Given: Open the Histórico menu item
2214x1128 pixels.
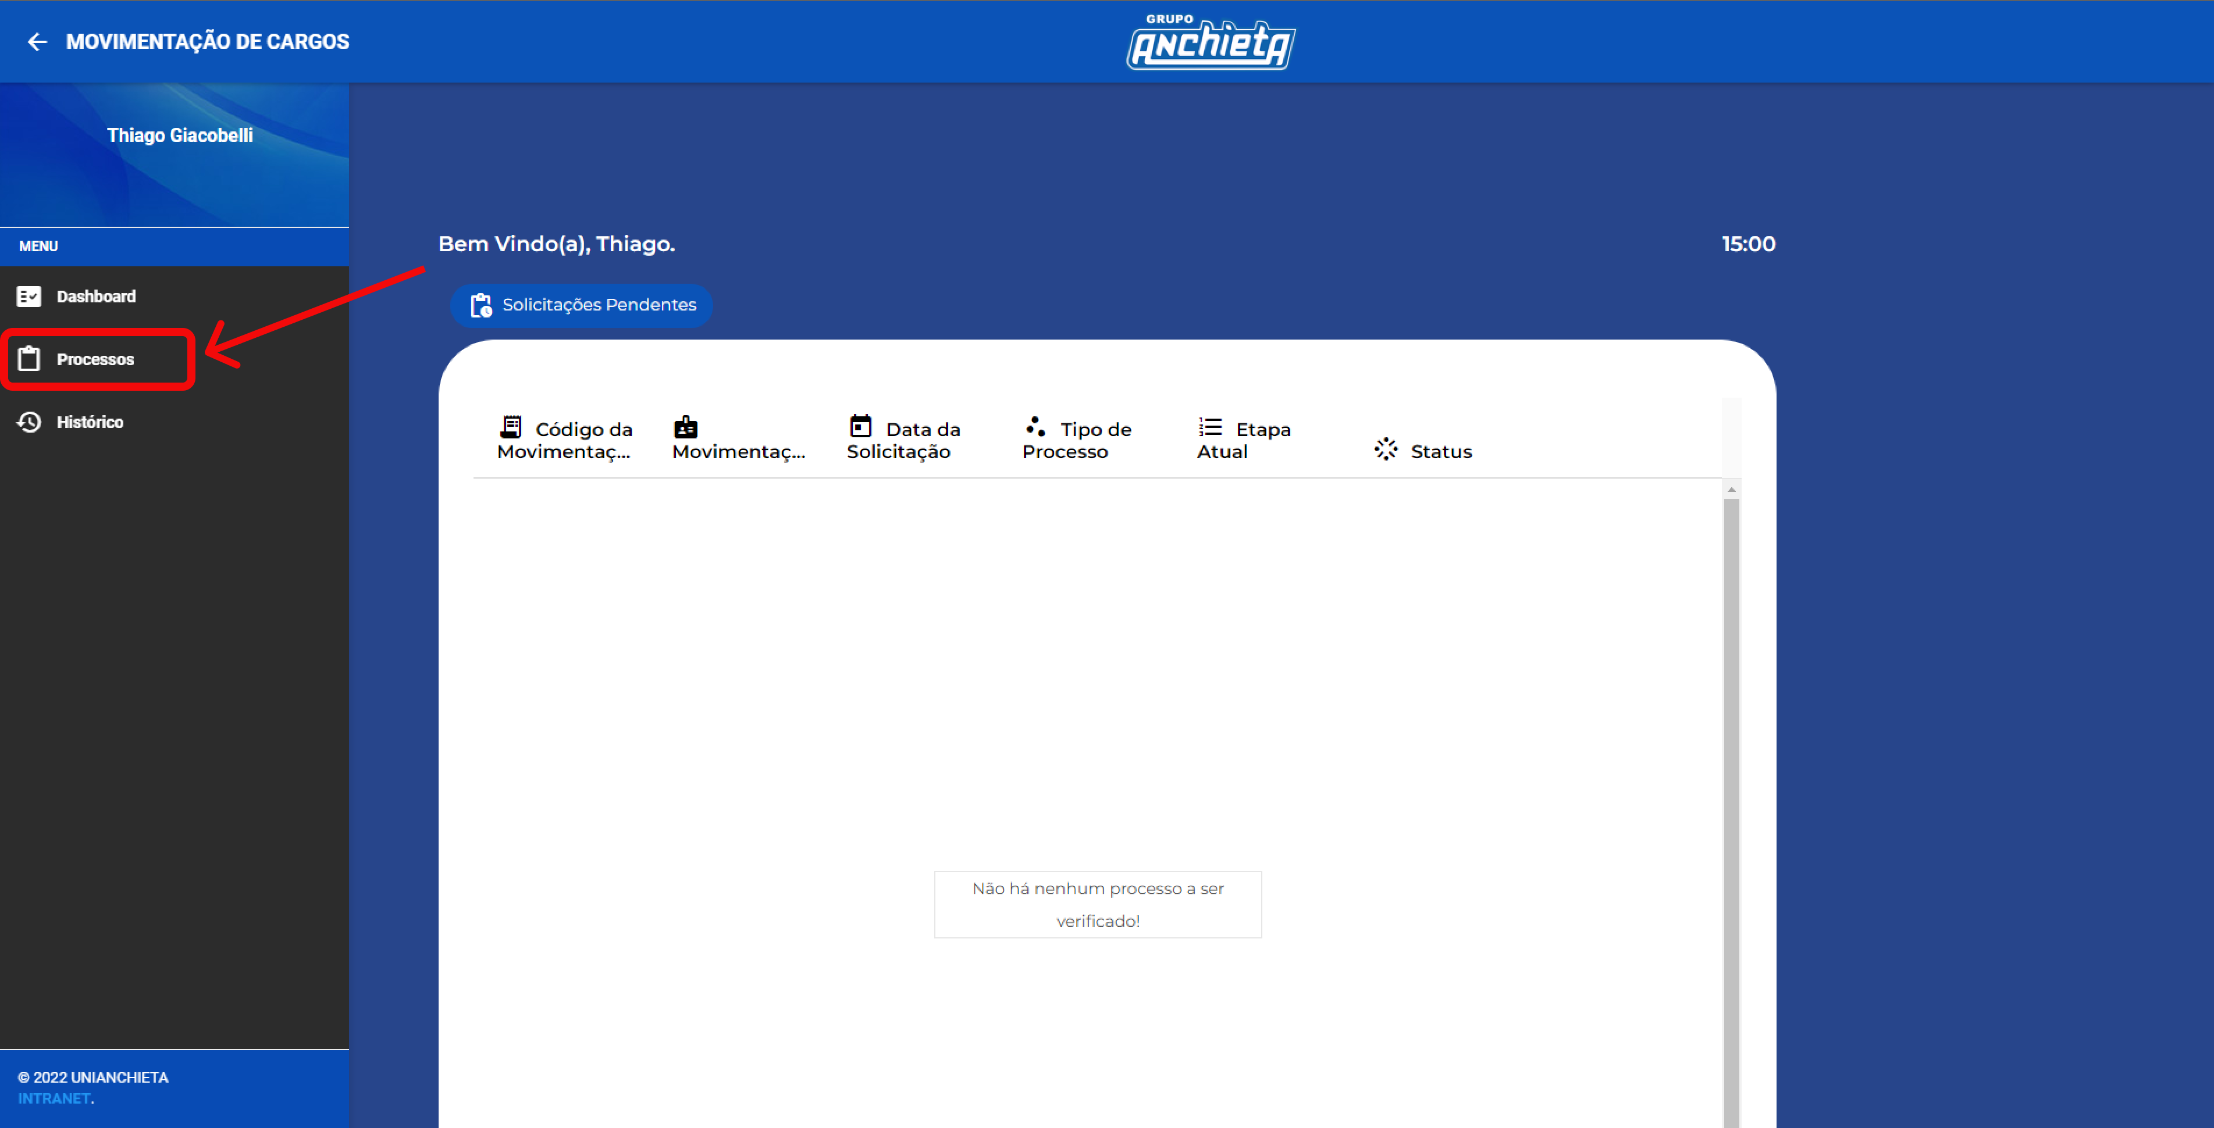Looking at the screenshot, I should (x=90, y=422).
